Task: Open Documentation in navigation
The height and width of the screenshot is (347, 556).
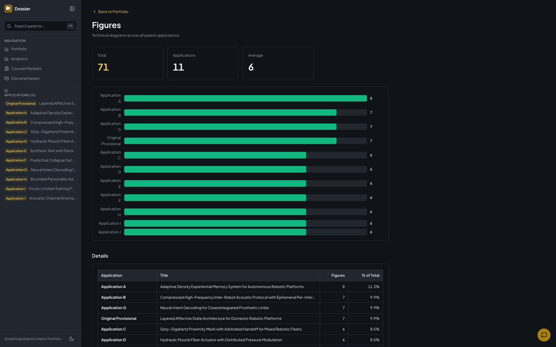Action: pyautogui.click(x=40, y=78)
